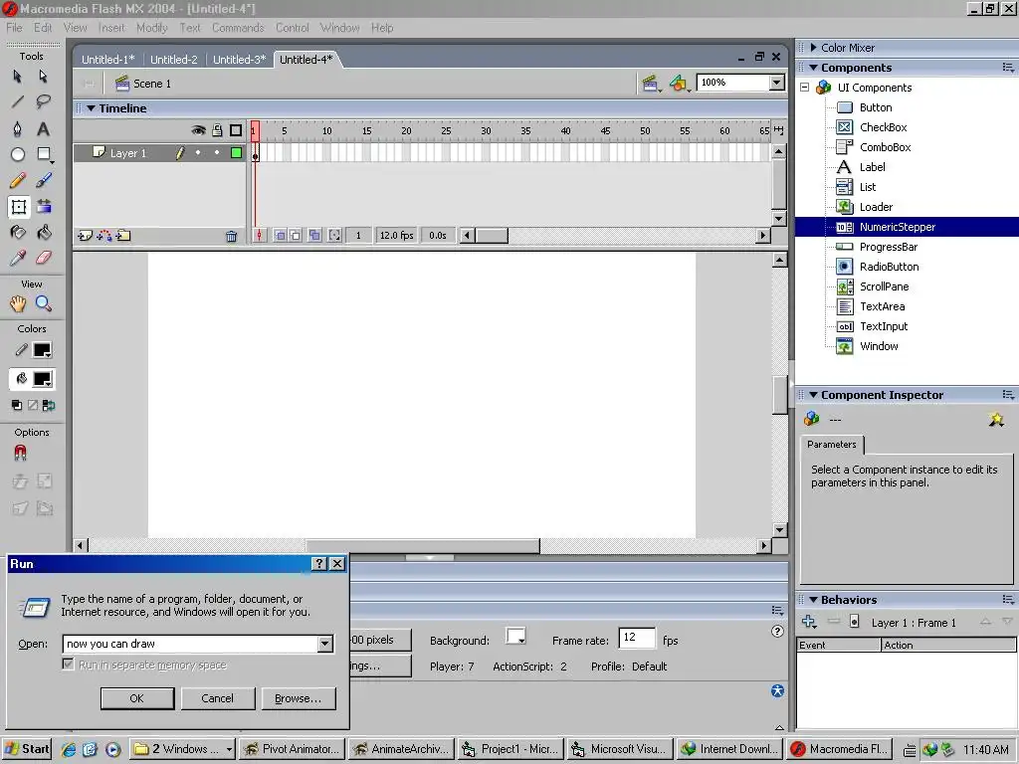Click the Edit Symbols icon
The height and width of the screenshot is (764, 1019).
point(680,84)
